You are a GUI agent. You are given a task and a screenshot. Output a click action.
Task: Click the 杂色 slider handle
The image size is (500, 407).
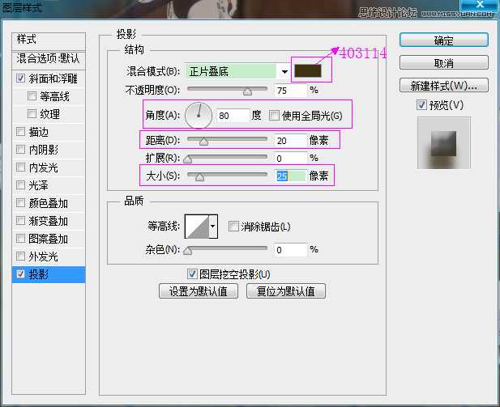point(188,251)
